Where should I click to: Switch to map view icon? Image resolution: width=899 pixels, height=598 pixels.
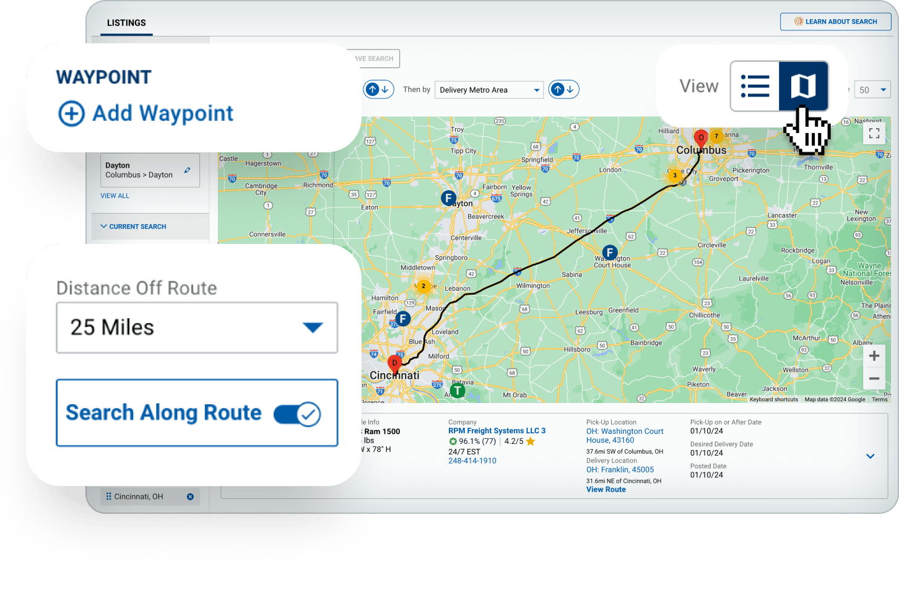(x=803, y=86)
